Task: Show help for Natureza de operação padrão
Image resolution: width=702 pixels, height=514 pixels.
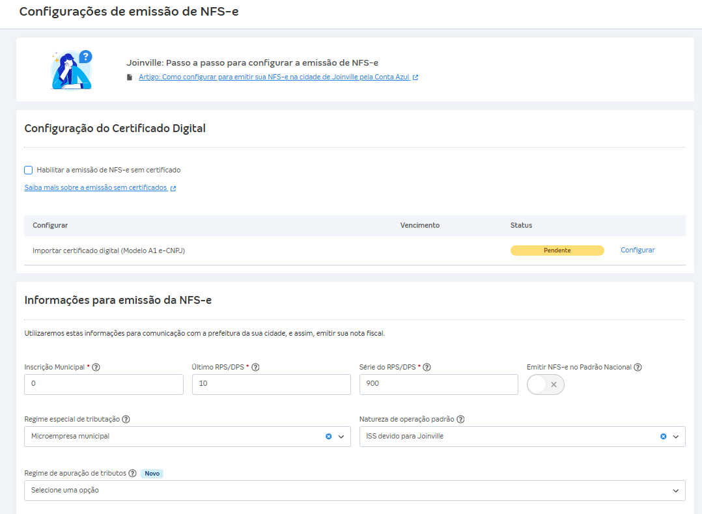Action: coord(460,419)
